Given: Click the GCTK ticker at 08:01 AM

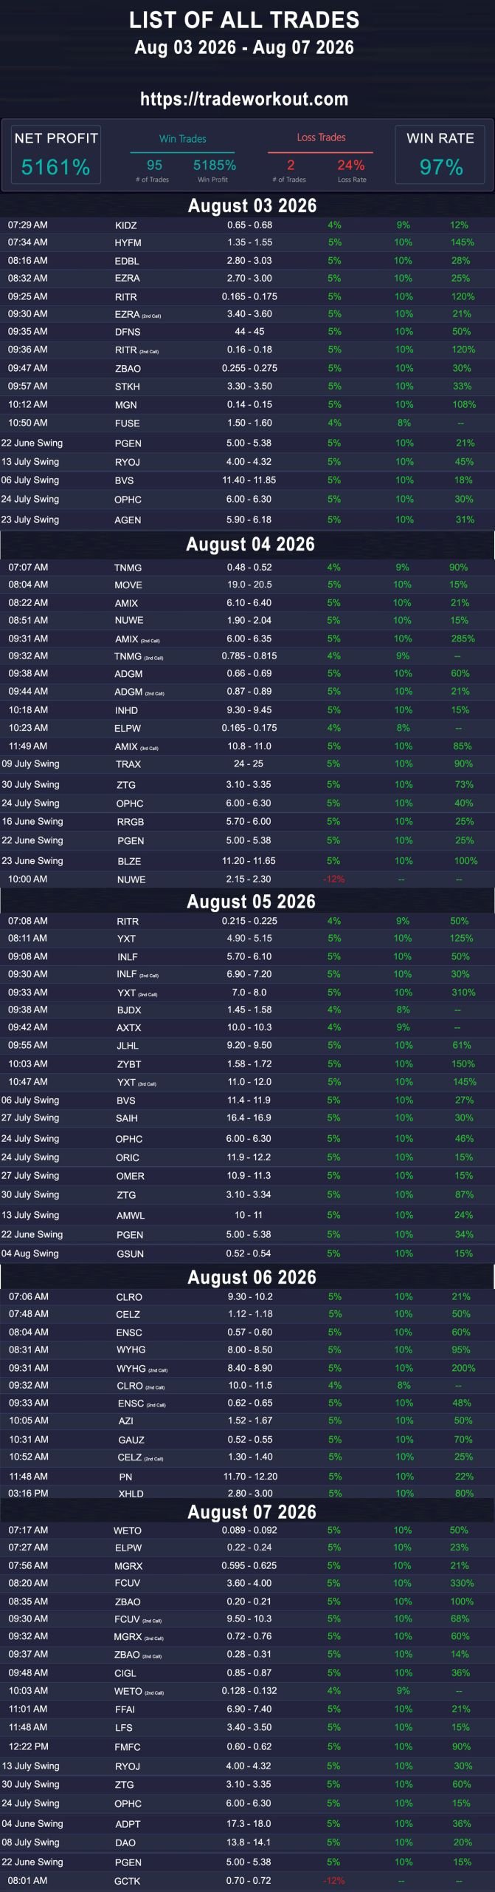Looking at the screenshot, I should [x=127, y=1881].
